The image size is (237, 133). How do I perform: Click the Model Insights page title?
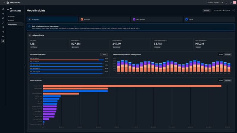point(36,11)
